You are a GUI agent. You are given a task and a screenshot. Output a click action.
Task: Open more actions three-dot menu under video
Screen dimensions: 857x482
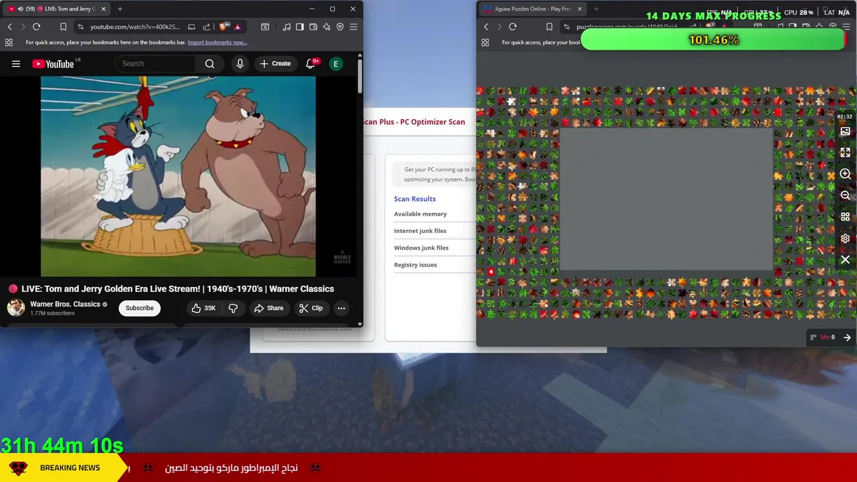[x=341, y=308]
